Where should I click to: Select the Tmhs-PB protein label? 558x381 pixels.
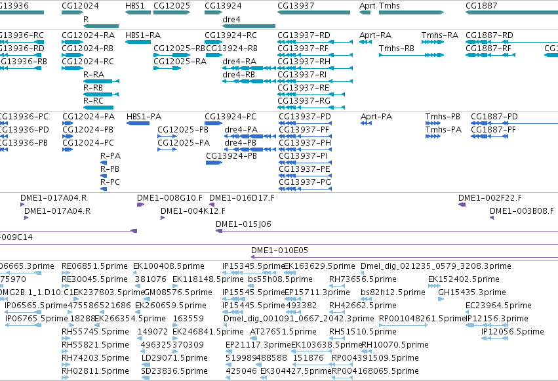pyautogui.click(x=443, y=117)
